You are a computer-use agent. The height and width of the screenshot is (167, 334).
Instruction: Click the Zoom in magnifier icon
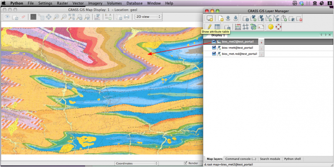(x=56, y=17)
